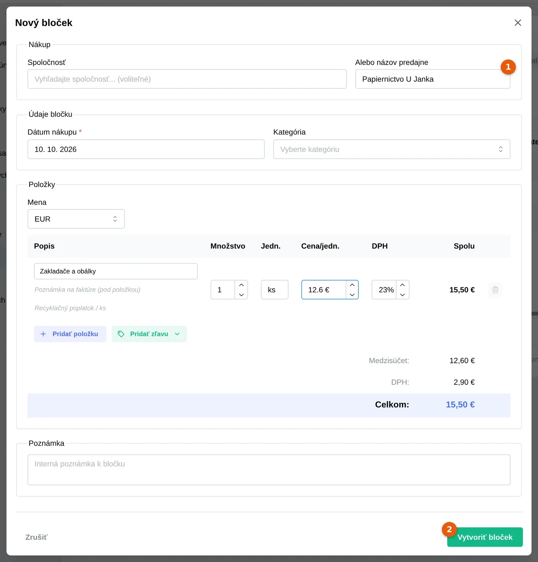This screenshot has width=538, height=562.
Task: Click the price input showing 12.6 €
Action: pos(323,290)
